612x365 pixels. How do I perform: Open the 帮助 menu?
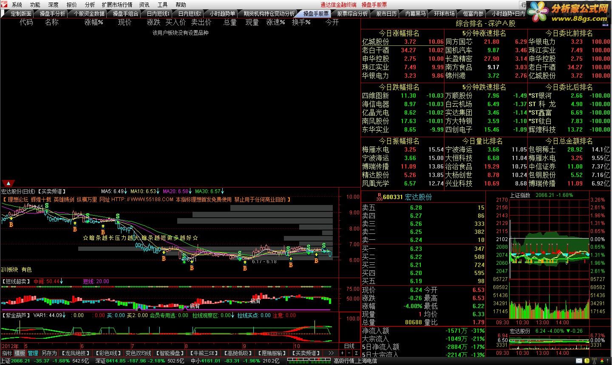coord(181,5)
